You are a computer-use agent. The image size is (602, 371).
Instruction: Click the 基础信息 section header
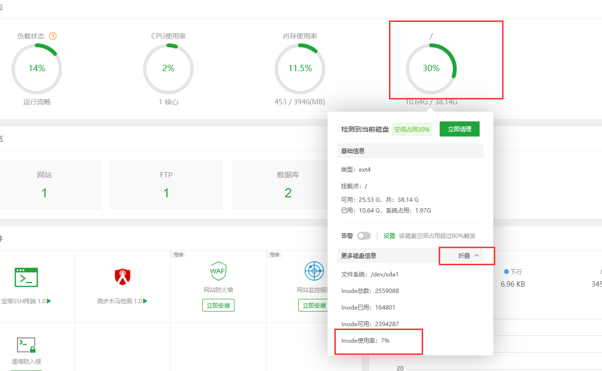(410, 151)
